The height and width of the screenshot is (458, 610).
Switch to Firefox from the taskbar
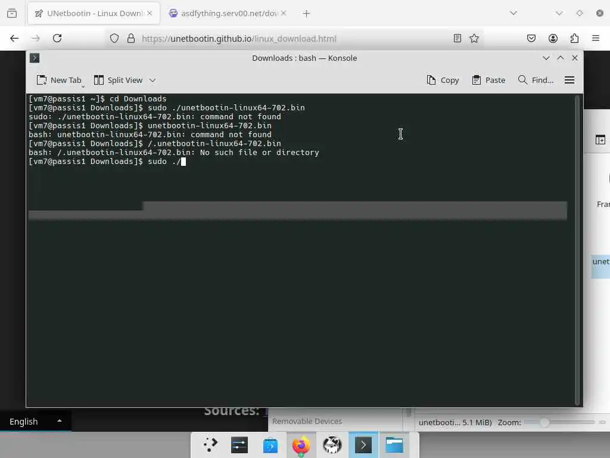(x=301, y=445)
